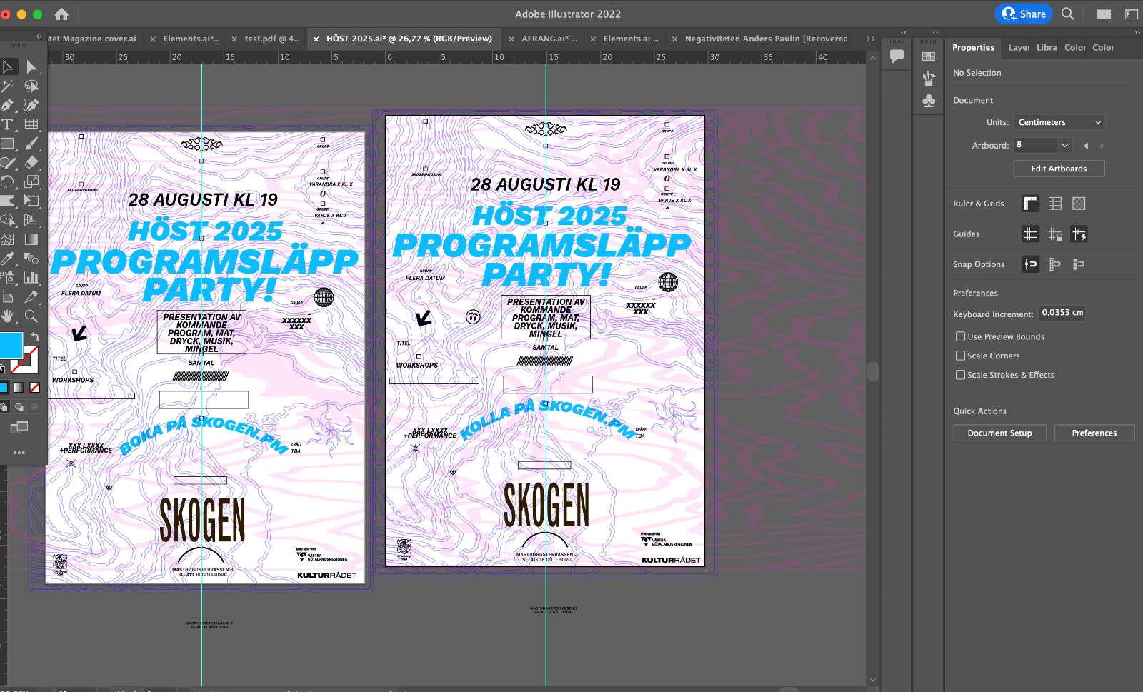The image size is (1143, 692).
Task: Open the search icon in title bar
Action: [1067, 14]
